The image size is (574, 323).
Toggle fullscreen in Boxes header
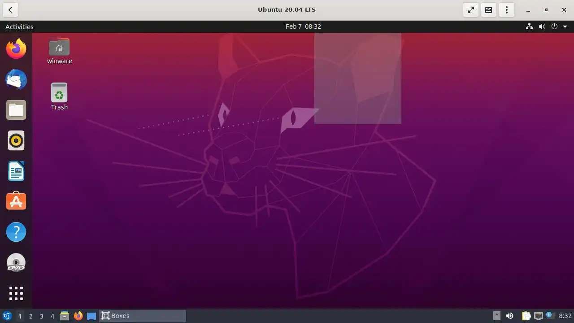471,9
